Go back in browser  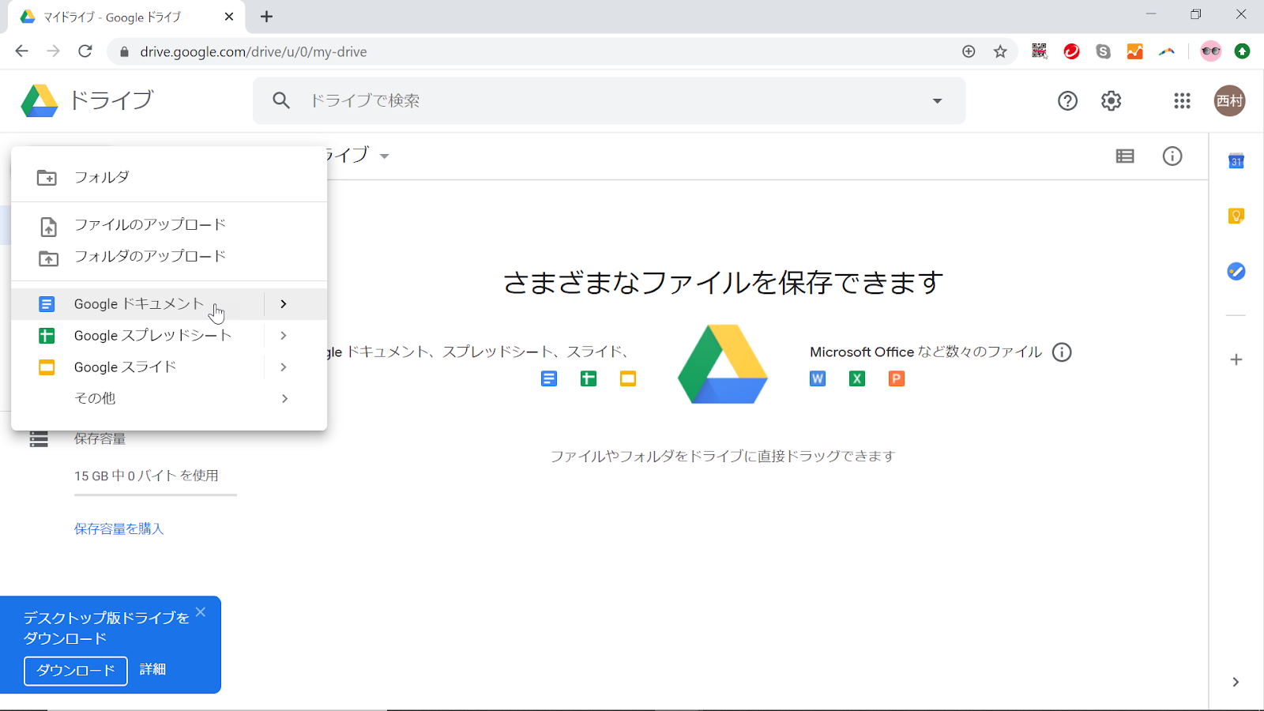click(x=21, y=51)
